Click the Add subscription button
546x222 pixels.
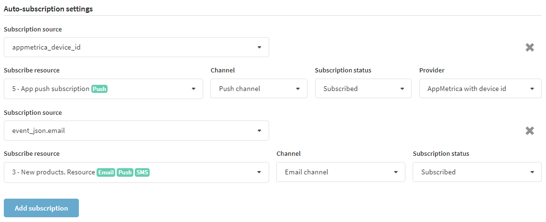coord(42,208)
